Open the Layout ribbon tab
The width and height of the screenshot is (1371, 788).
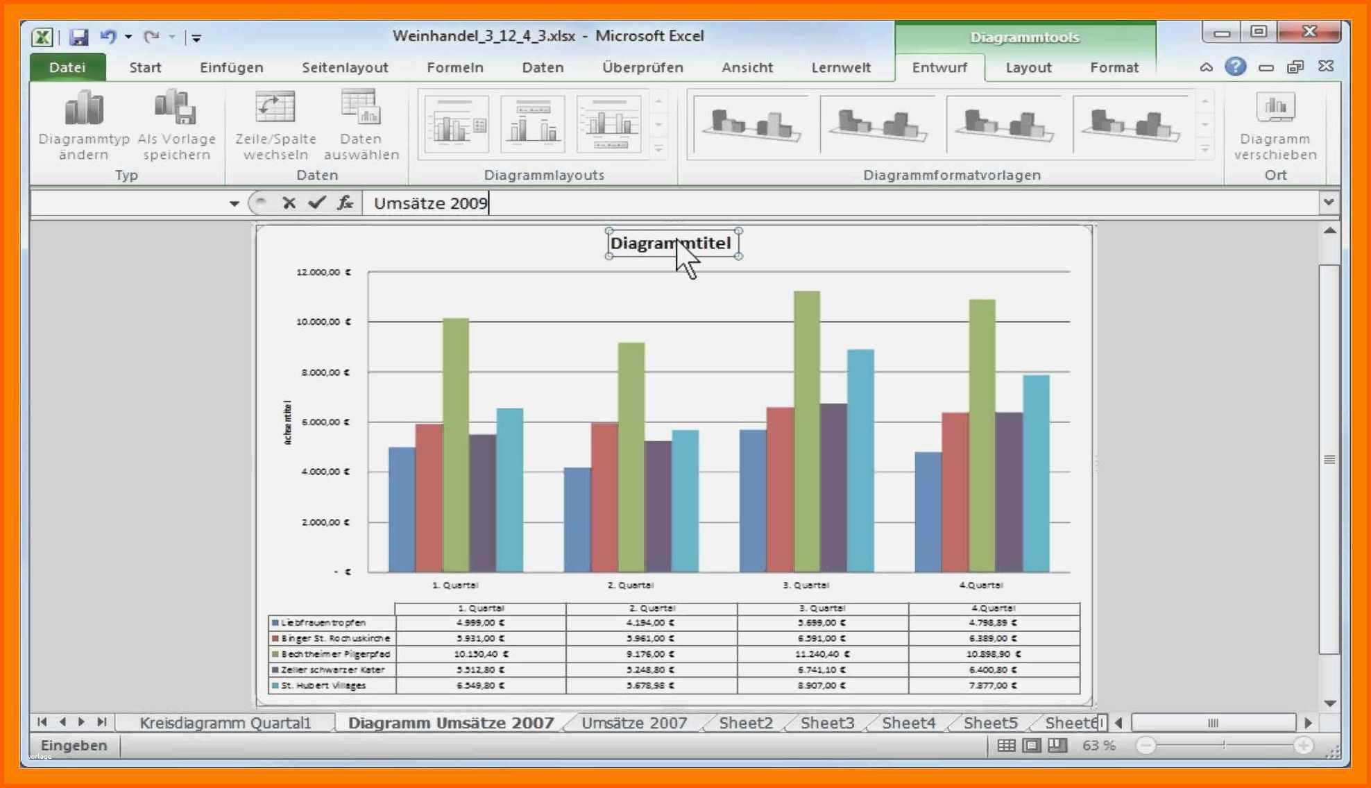pos(1028,67)
